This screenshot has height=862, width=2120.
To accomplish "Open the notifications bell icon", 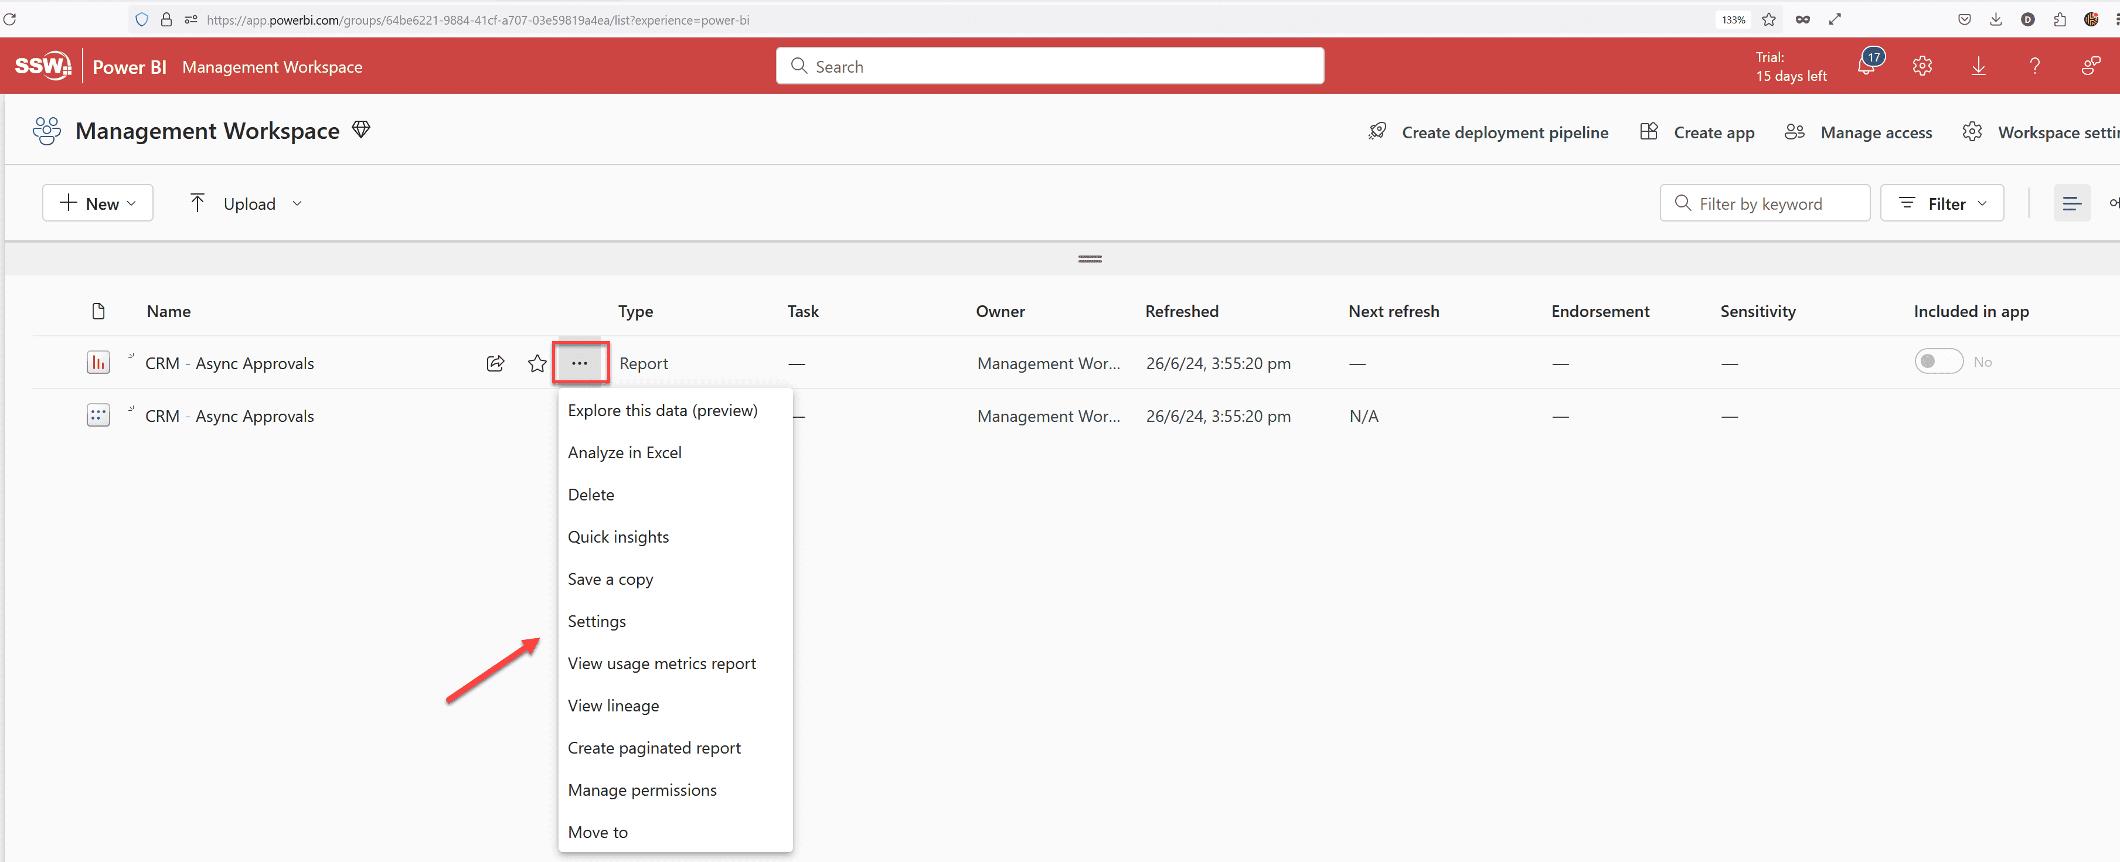I will 1867,67.
